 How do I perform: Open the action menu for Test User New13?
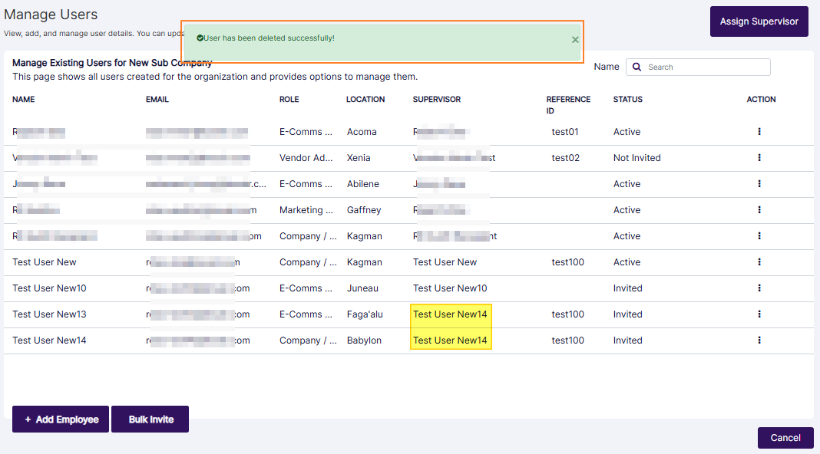(759, 314)
